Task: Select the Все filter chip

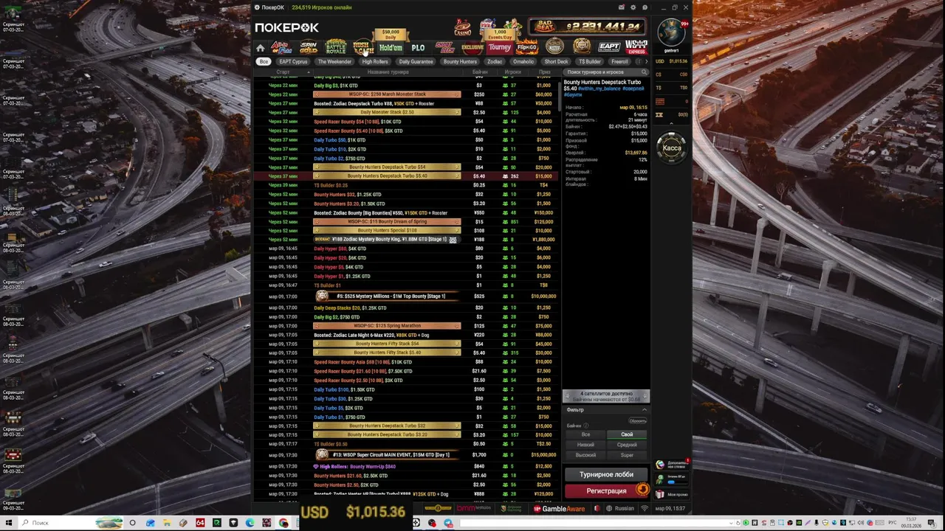Action: pos(264,62)
